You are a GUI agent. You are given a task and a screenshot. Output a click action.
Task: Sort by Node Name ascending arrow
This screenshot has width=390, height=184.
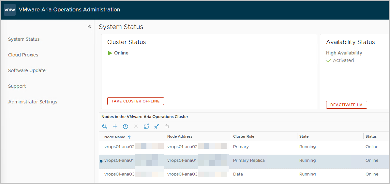point(129,137)
